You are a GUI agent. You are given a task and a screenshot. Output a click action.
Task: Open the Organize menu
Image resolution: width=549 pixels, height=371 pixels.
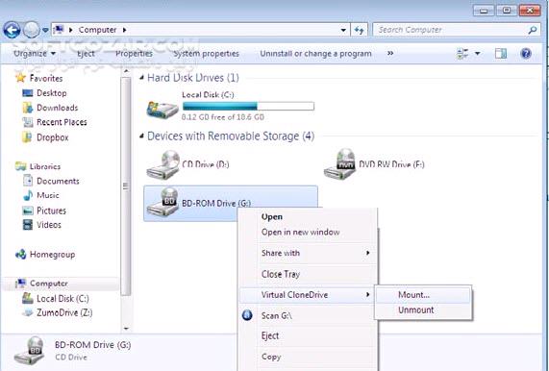[x=35, y=54]
